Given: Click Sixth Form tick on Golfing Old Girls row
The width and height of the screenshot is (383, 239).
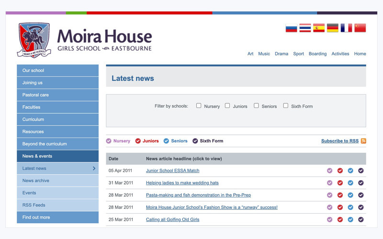Looking at the screenshot, I should (361, 219).
